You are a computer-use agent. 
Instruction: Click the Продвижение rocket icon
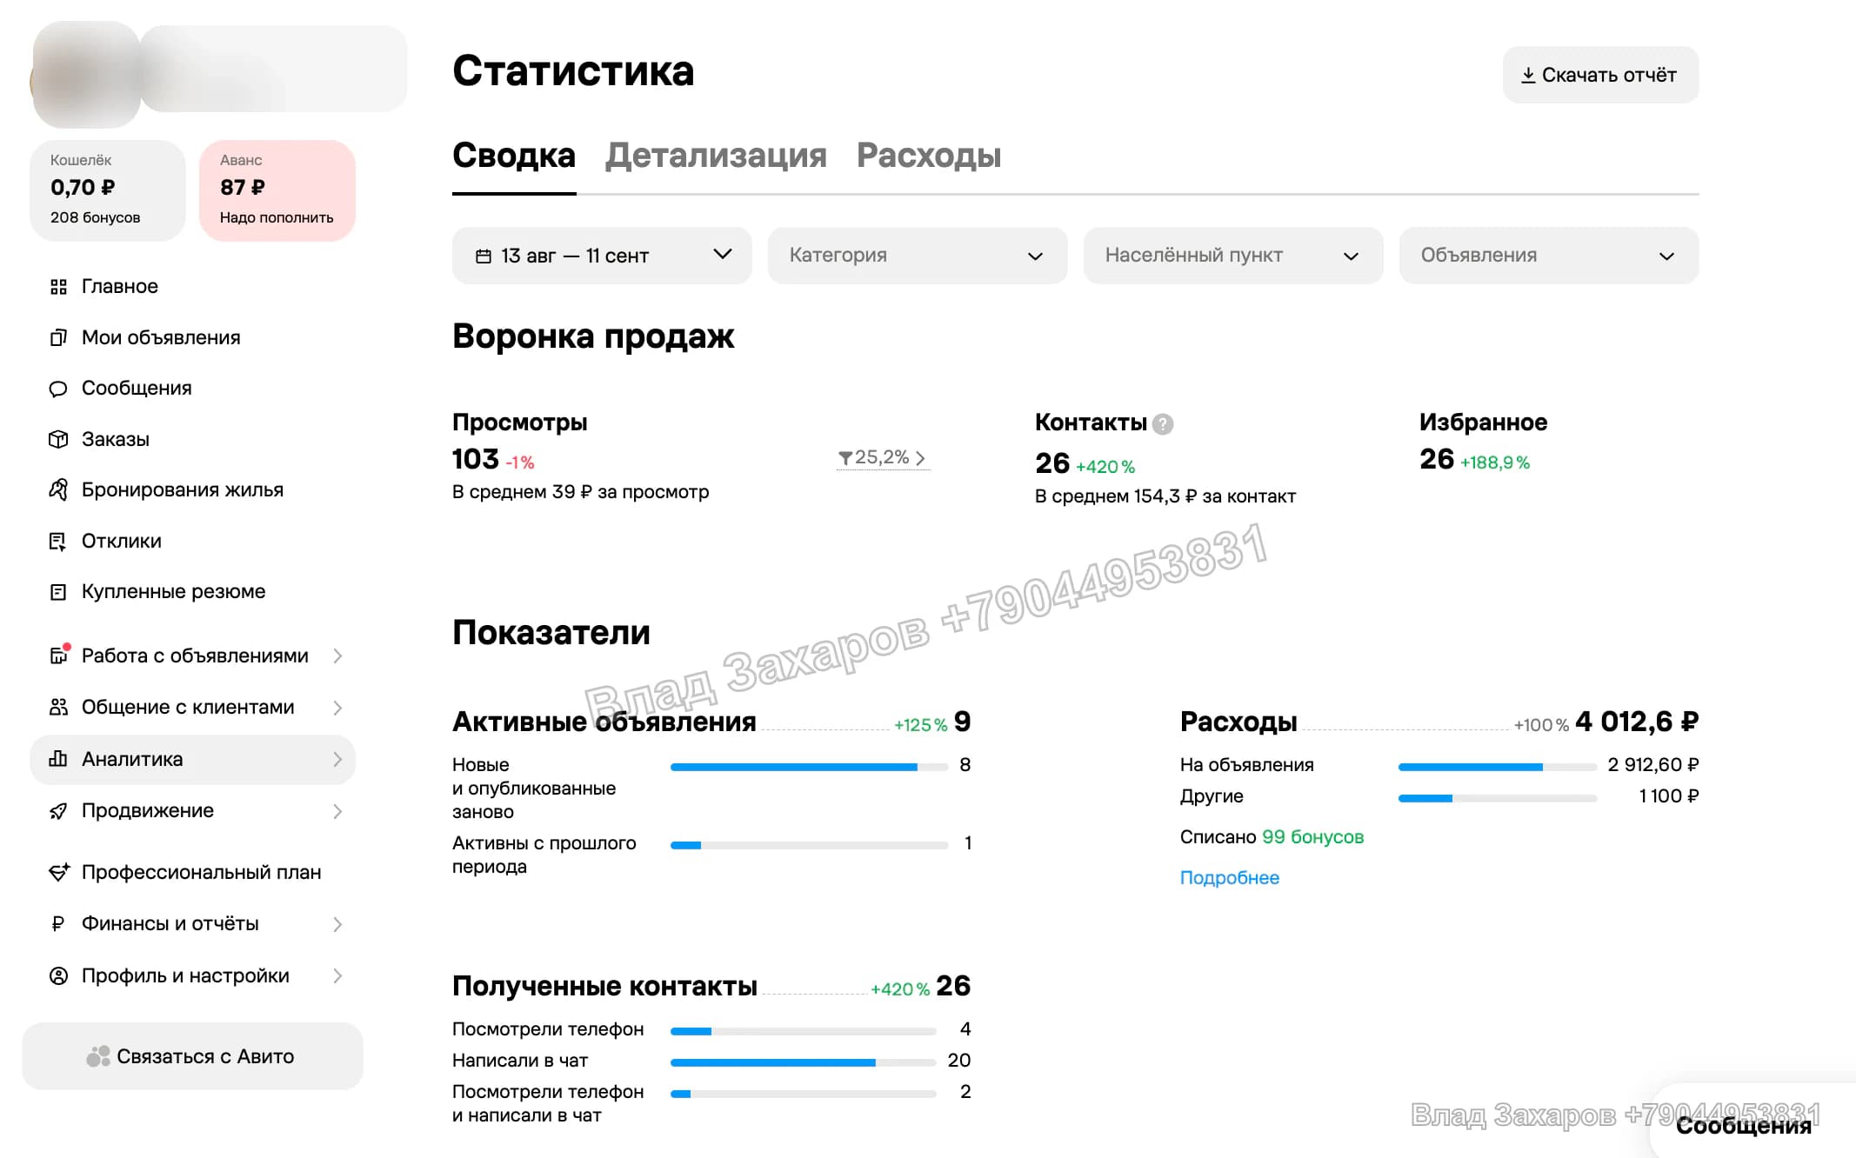[58, 811]
